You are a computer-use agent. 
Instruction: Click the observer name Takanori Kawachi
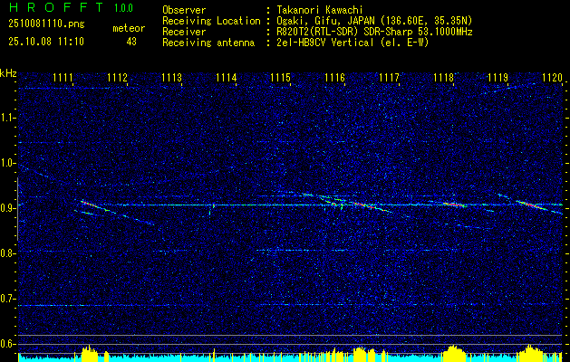[x=320, y=10]
